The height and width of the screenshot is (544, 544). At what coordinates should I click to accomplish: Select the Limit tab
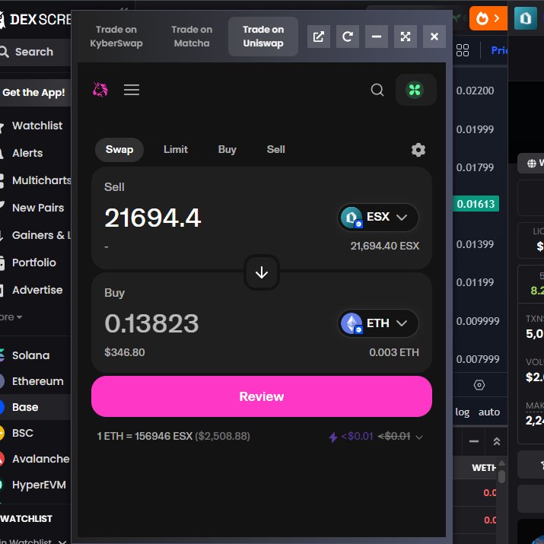176,150
